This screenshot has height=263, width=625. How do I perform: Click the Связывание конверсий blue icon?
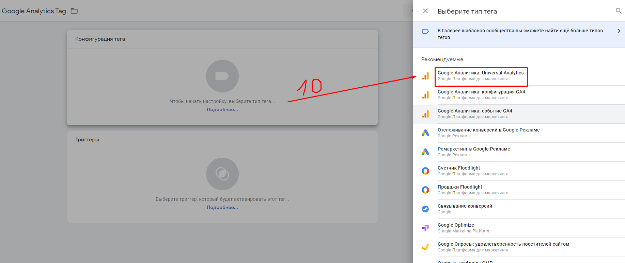pyautogui.click(x=425, y=209)
